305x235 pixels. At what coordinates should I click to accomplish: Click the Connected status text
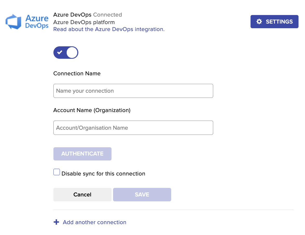[x=108, y=15]
